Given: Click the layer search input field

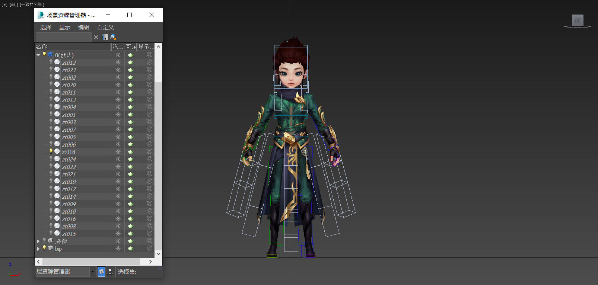Looking at the screenshot, I should (x=63, y=37).
